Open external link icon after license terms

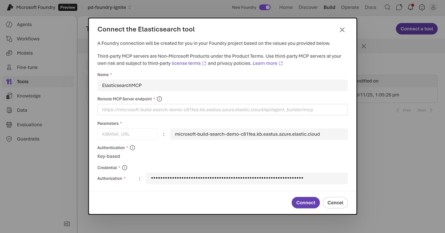[x=204, y=63]
